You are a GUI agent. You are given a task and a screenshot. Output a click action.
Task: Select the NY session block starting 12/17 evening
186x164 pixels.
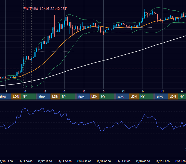click(x=68, y=96)
